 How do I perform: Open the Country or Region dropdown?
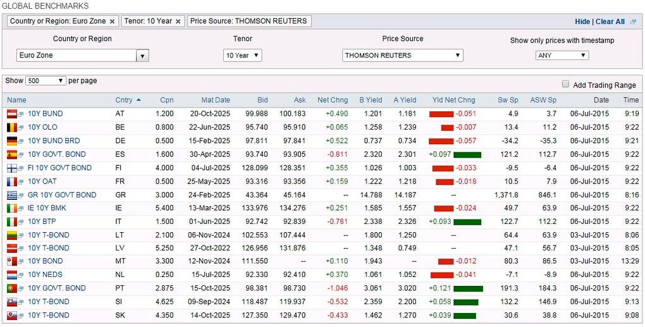(142, 56)
